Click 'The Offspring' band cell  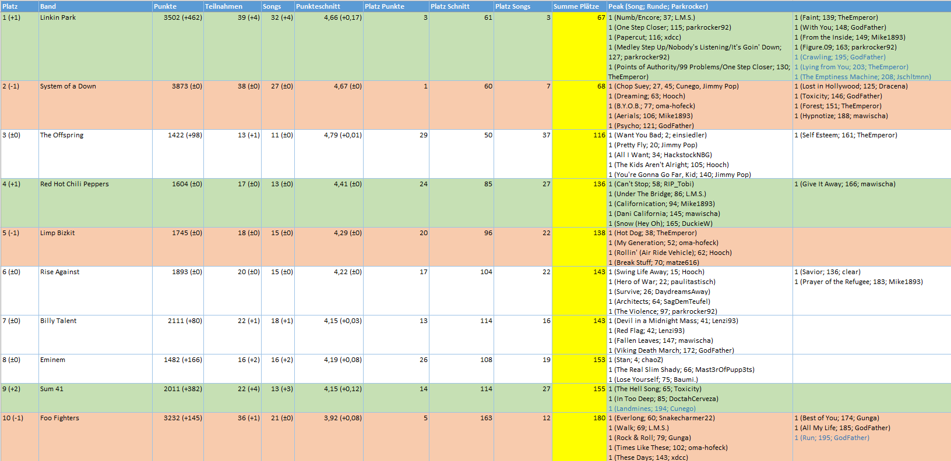[x=96, y=154]
